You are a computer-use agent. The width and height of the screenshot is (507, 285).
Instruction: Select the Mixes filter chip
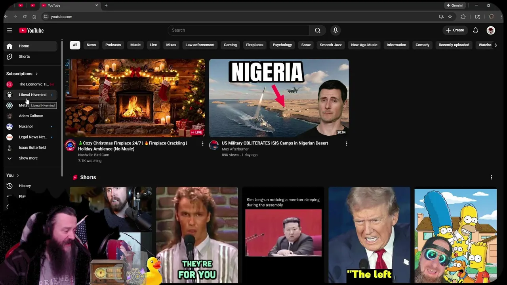coord(171,45)
